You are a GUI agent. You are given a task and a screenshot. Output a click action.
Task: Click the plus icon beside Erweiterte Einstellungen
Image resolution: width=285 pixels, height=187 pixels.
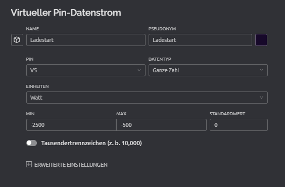pyautogui.click(x=29, y=164)
